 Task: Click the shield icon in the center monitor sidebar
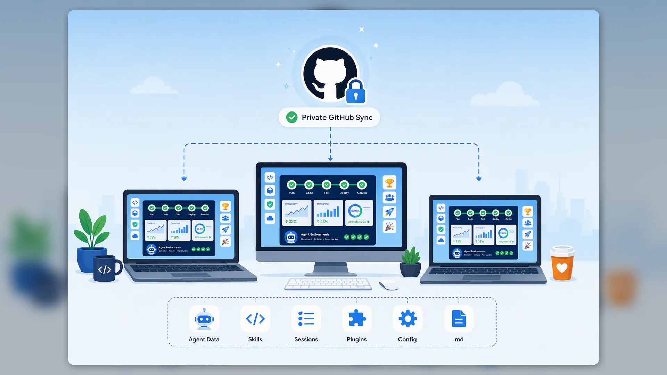[x=270, y=204]
